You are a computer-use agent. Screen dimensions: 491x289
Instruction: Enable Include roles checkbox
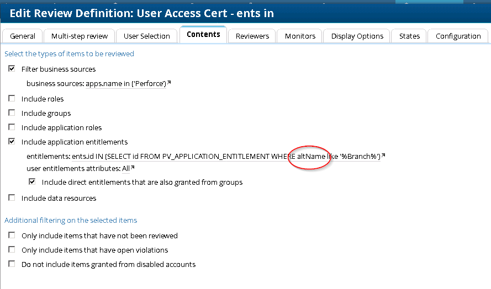[12, 99]
